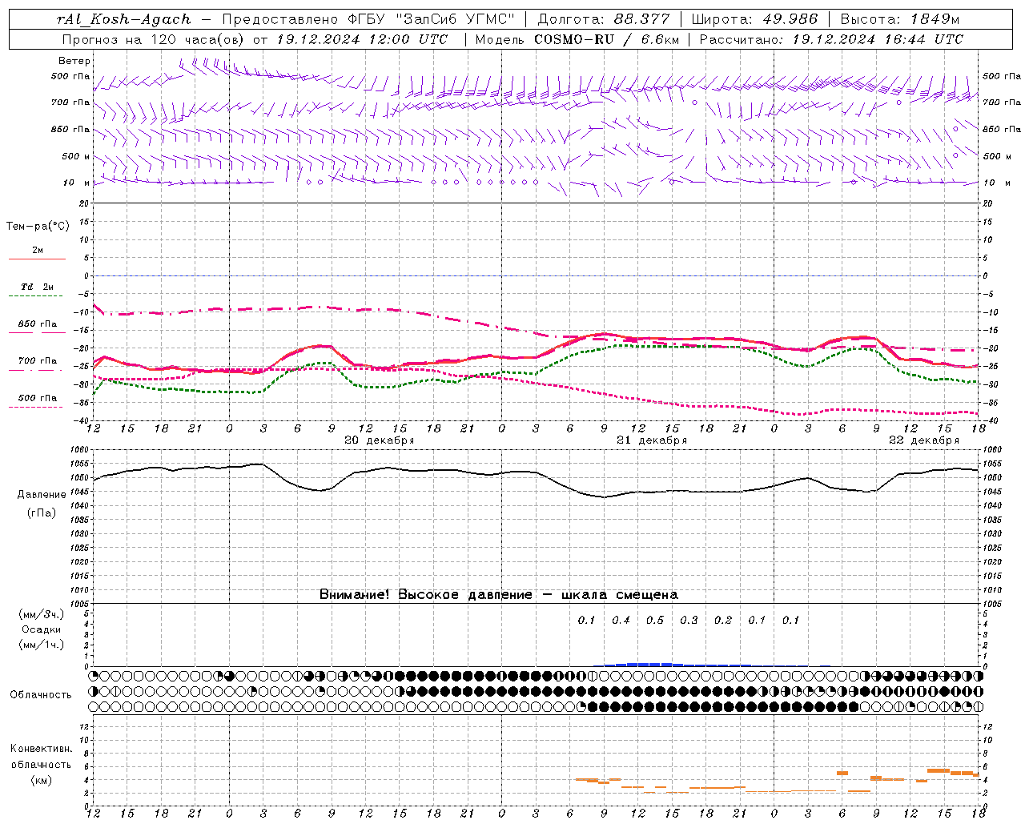This screenshot has height=820, width=1025.
Task: Click the forecast start "19.12.2024 12:00 UTC"
Action: coord(362,38)
